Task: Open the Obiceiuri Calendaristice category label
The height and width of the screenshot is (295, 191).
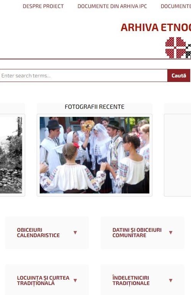Action: (x=38, y=233)
